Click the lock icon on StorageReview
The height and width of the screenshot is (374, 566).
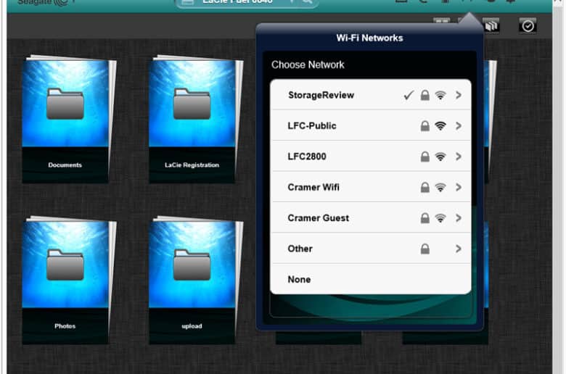[x=424, y=95]
